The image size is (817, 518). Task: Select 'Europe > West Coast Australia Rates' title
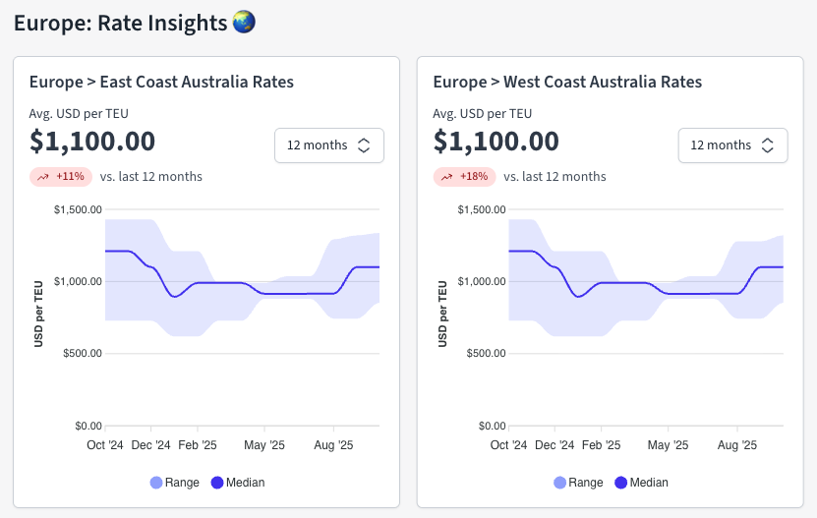(567, 82)
